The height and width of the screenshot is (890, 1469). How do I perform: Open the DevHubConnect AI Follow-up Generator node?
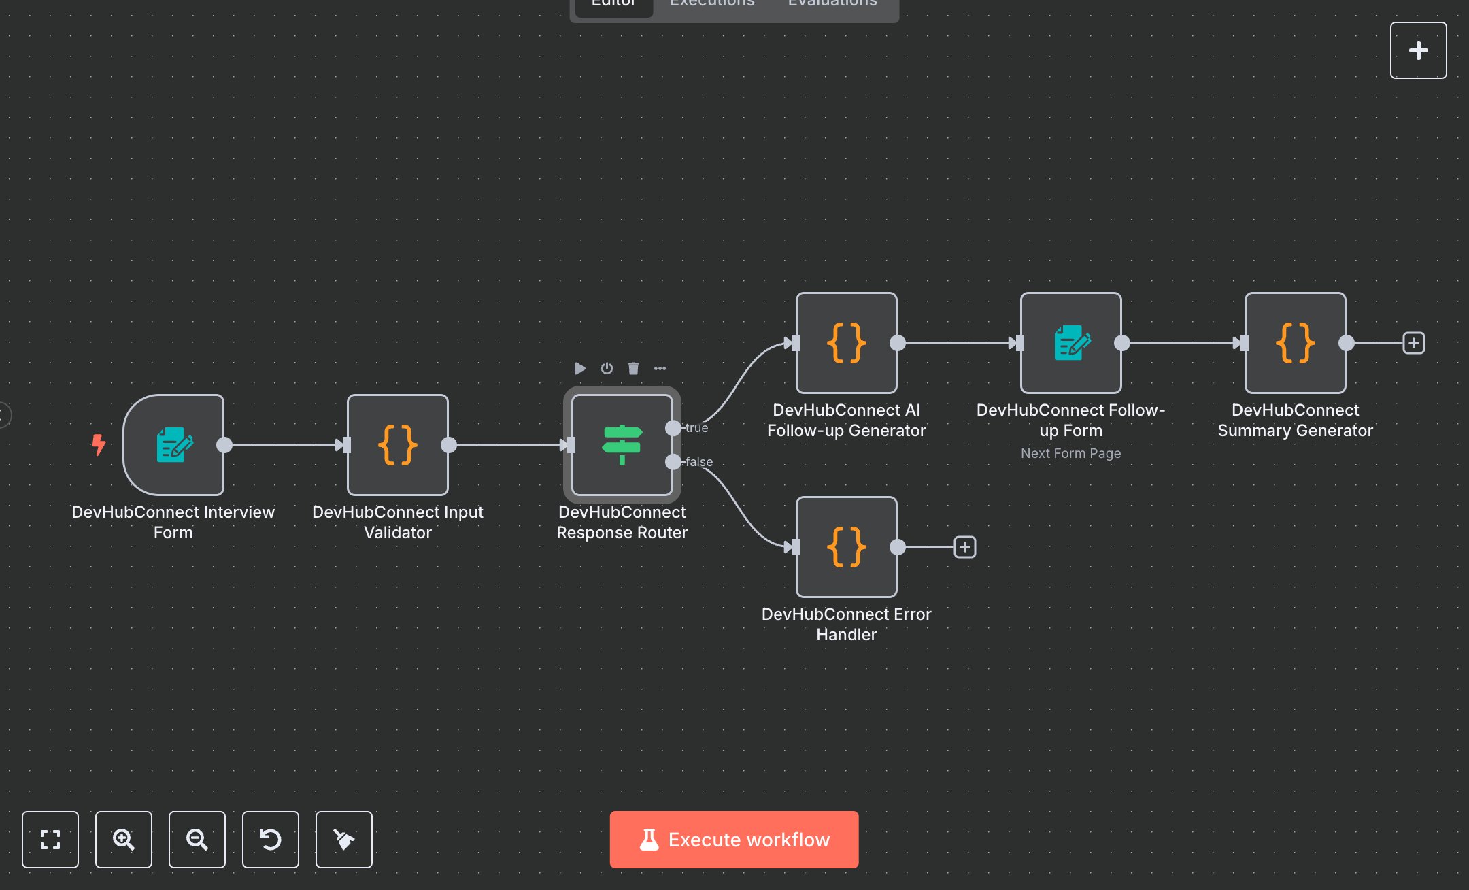[845, 342]
